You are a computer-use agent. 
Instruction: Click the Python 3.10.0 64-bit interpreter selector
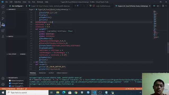click(8, 89)
